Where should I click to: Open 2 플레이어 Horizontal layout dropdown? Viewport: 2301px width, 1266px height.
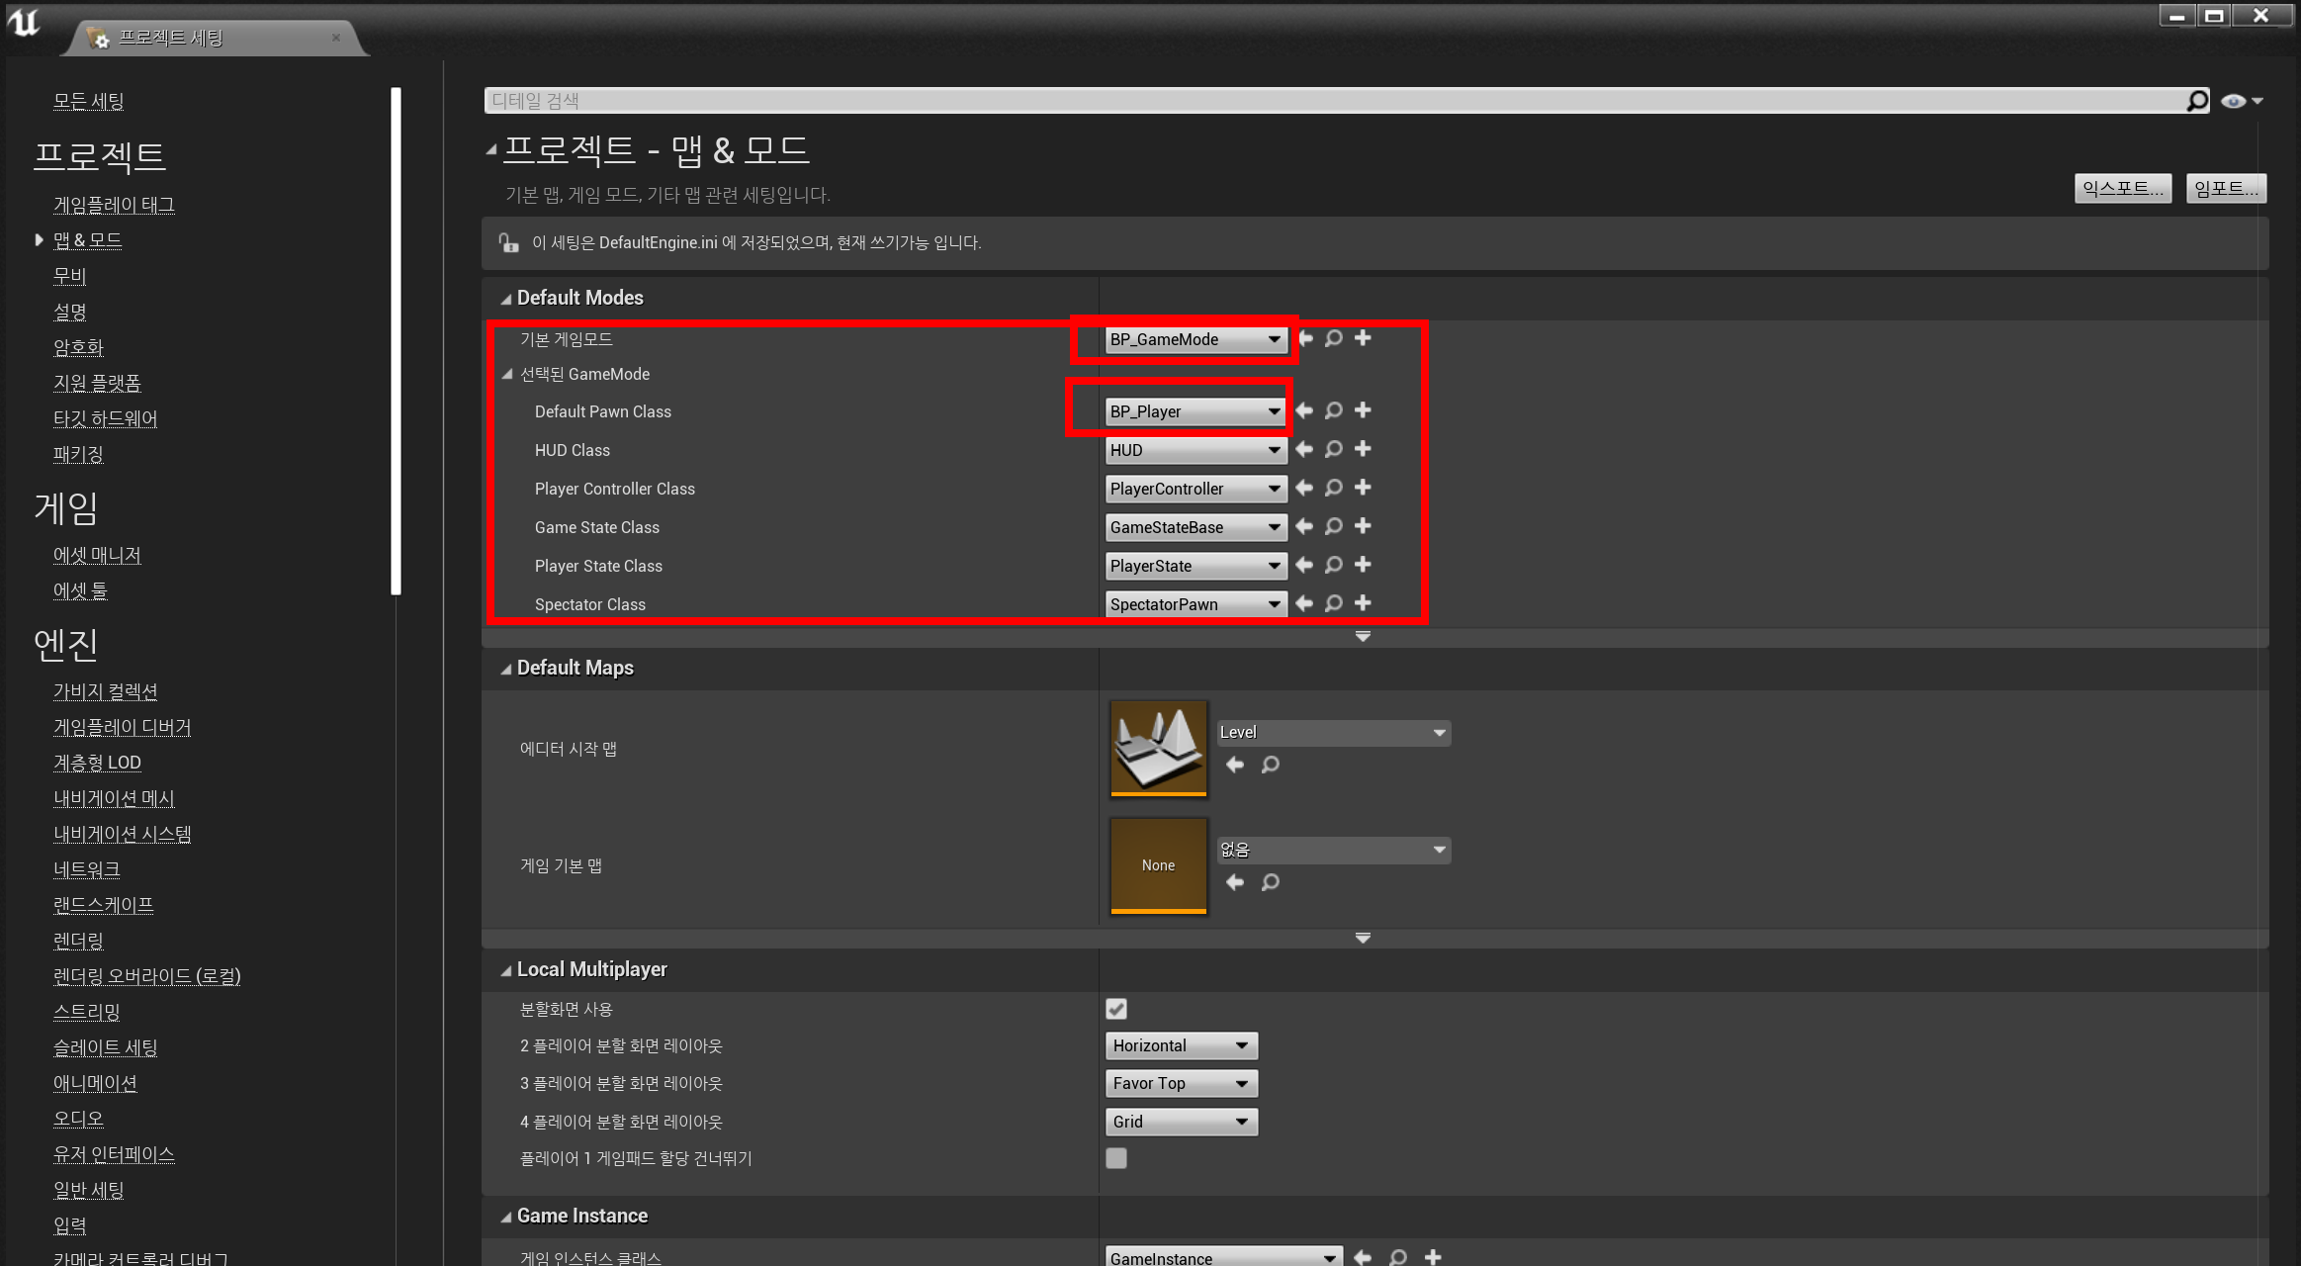click(1182, 1045)
